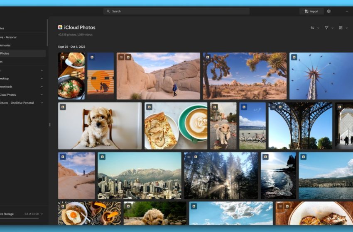Click the live photo badge on desert rock photo

[x=121, y=57]
